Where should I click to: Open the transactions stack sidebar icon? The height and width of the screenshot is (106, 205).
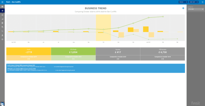click(x=2, y=27)
